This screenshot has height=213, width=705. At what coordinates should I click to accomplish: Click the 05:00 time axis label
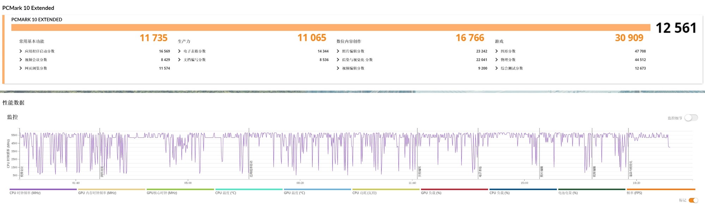click(188, 183)
